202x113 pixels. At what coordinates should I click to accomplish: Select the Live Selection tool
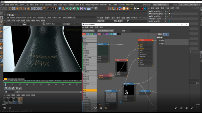point(10,8)
